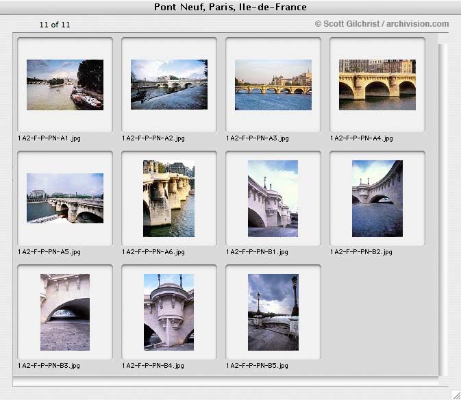Viewport: 461px width, 400px height.
Task: Click the file name 1A2-F-P-PN-A2.jpg
Action: [153, 138]
